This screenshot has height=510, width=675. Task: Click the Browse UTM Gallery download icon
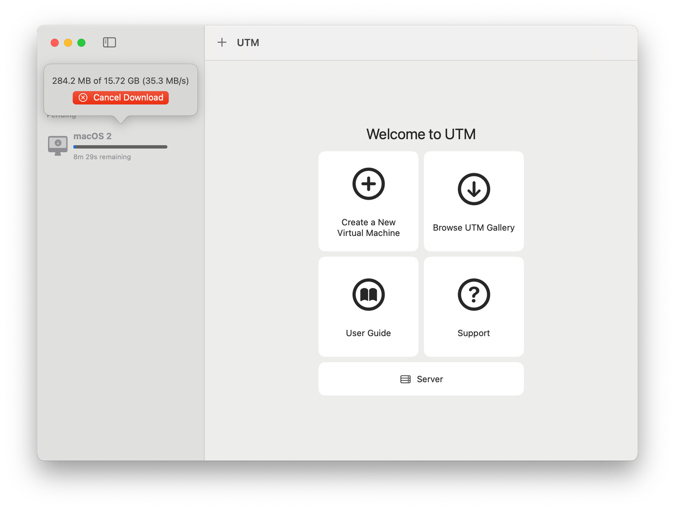click(x=473, y=189)
